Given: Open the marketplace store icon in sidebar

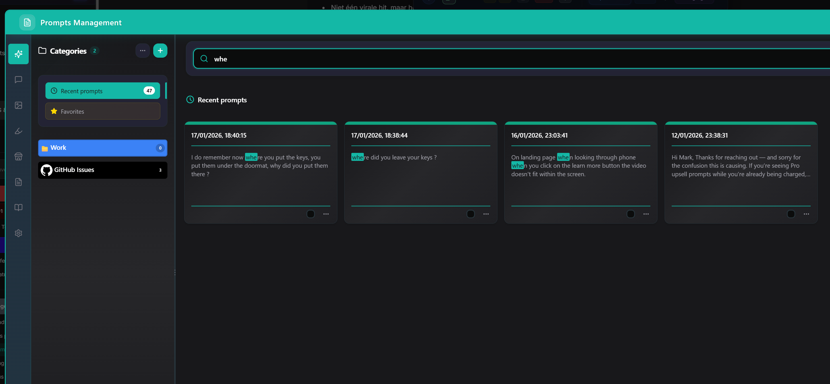Looking at the screenshot, I should 18,157.
